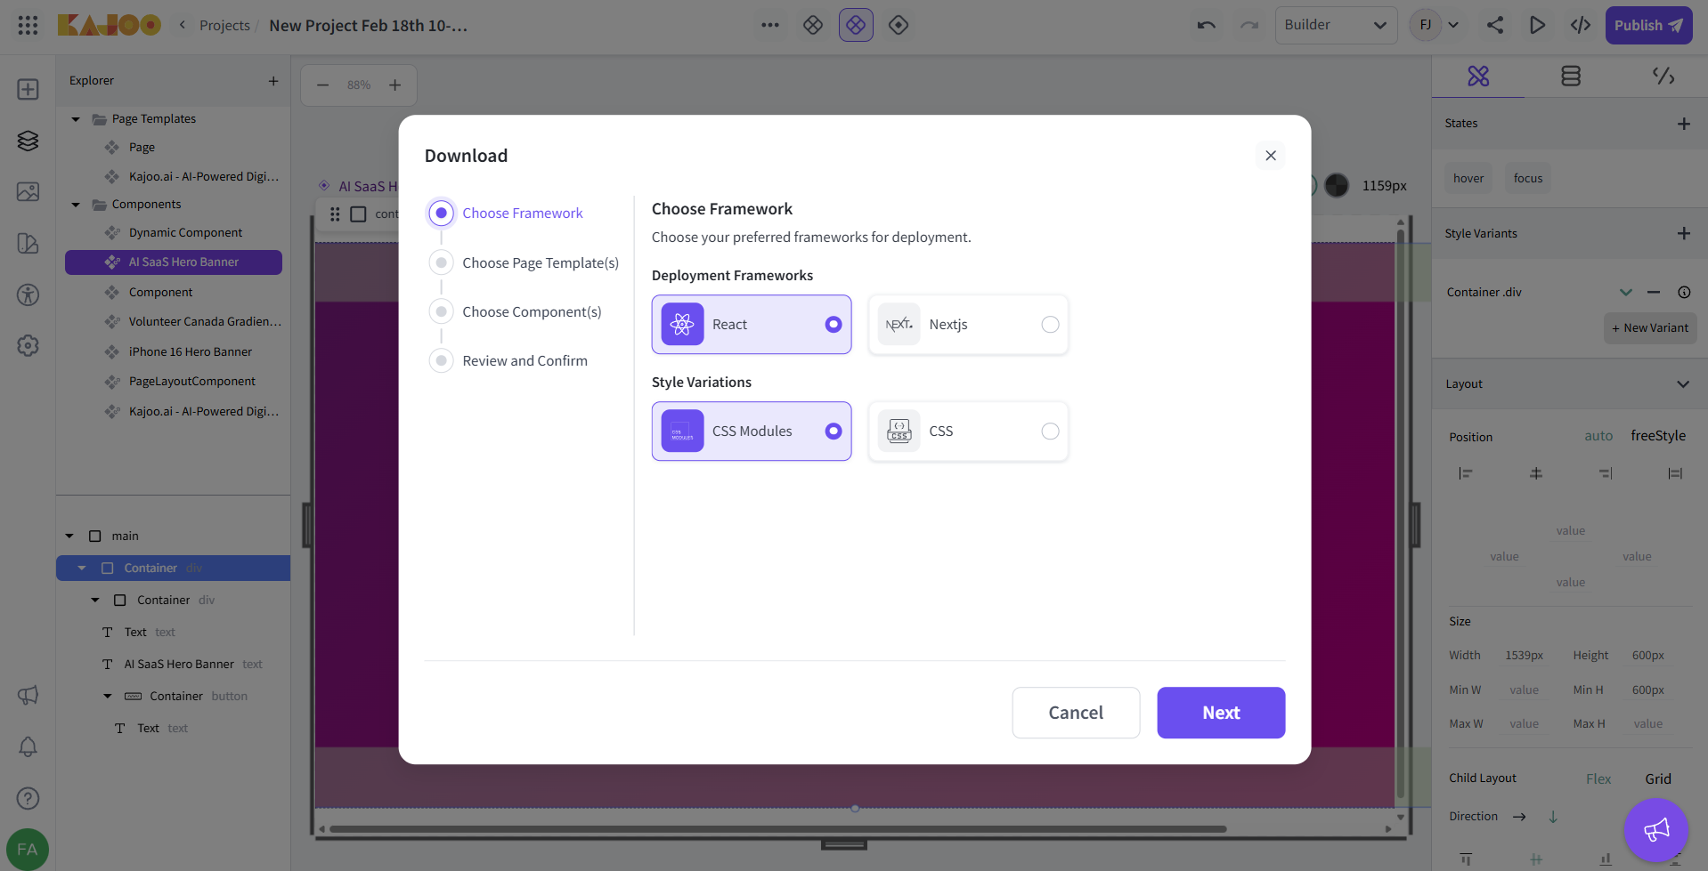Collapse the main layer node
Viewport: 1708px width, 871px height.
(x=69, y=536)
